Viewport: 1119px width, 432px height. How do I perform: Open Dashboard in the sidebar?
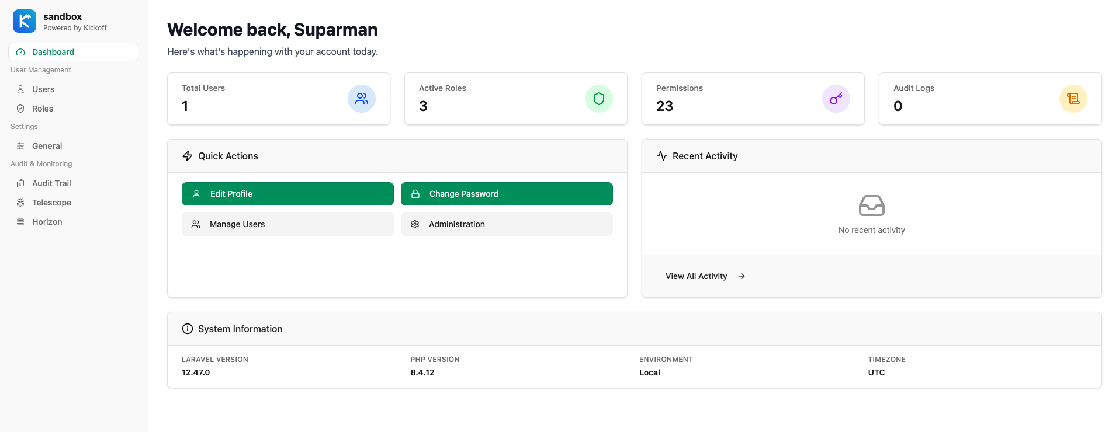pos(53,52)
